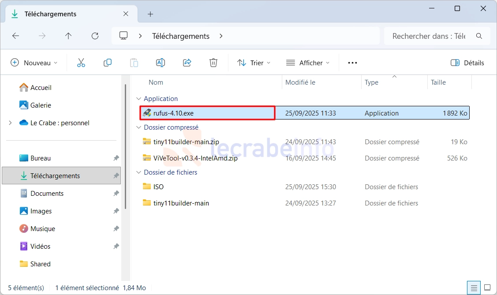Image resolution: width=497 pixels, height=295 pixels.
Task: Click the Rename icon in toolbar
Action: pos(161,63)
